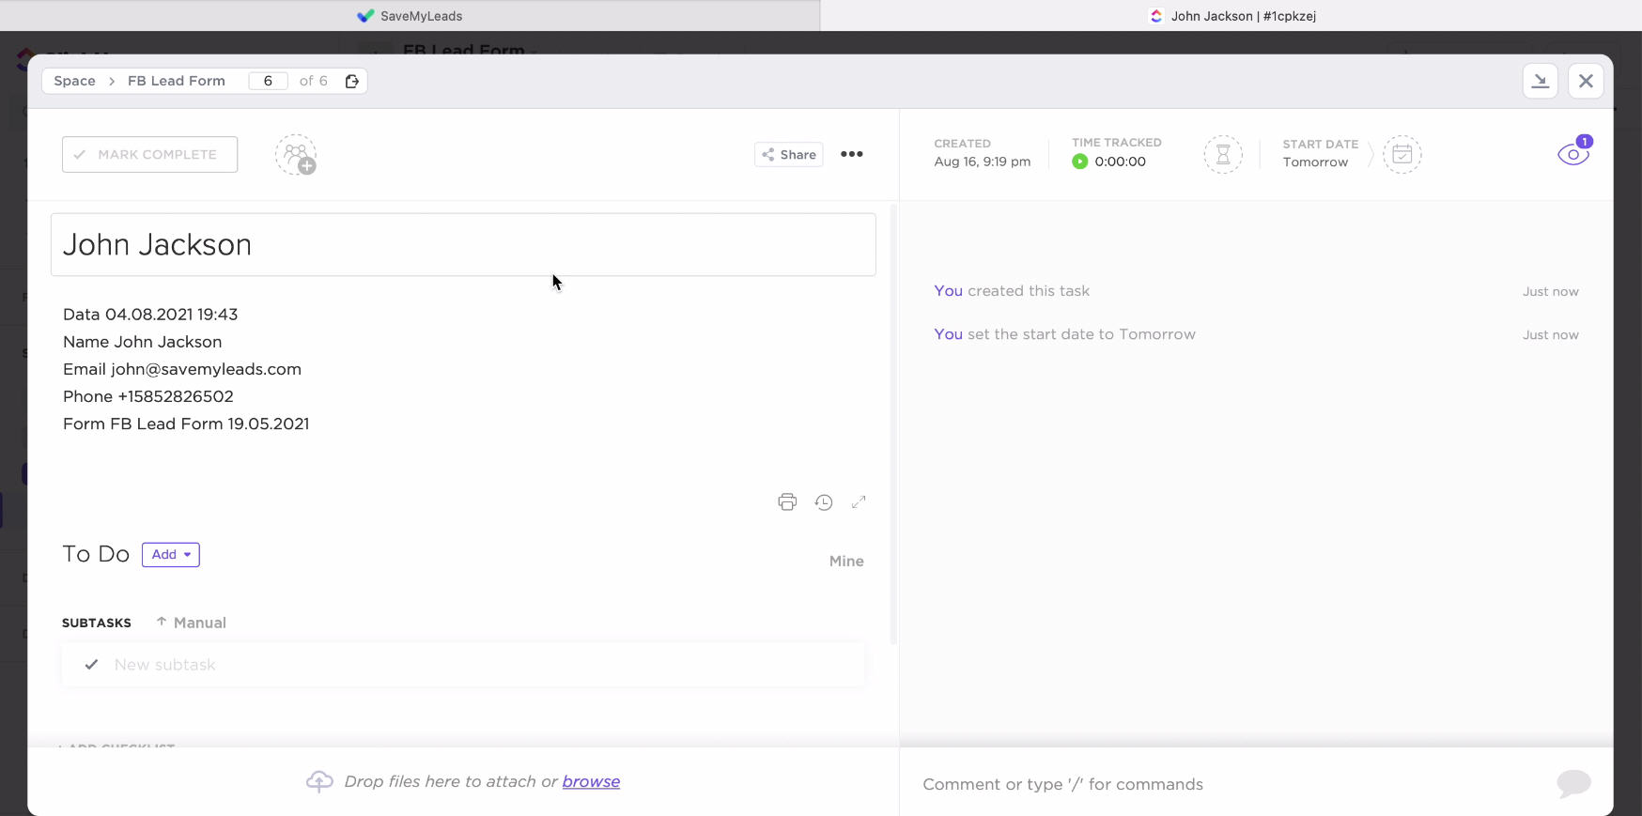1642x816 pixels.
Task: Click the new subtask checkmark icon
Action: (91, 665)
